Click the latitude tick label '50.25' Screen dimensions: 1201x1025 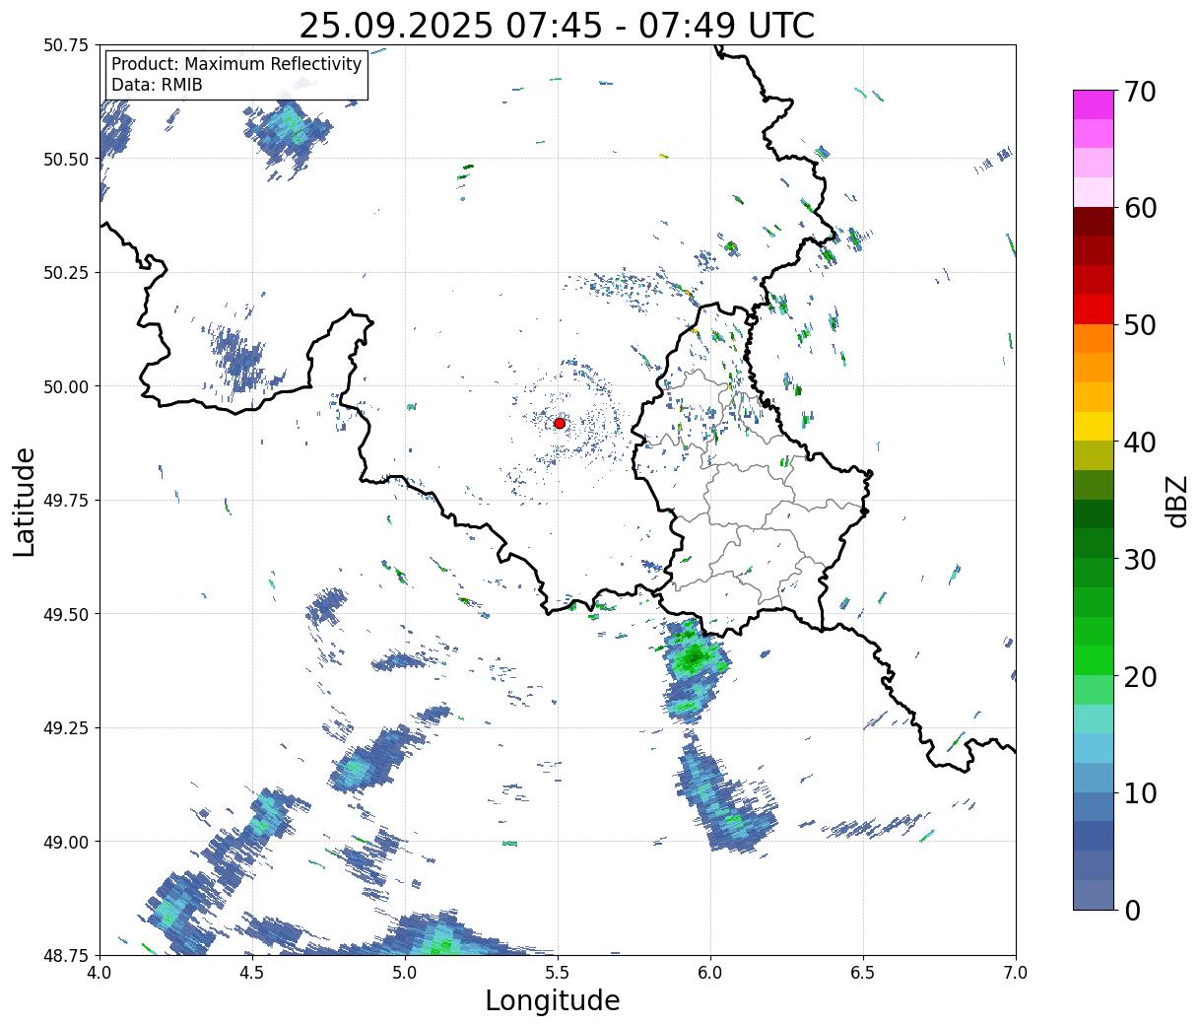(65, 273)
